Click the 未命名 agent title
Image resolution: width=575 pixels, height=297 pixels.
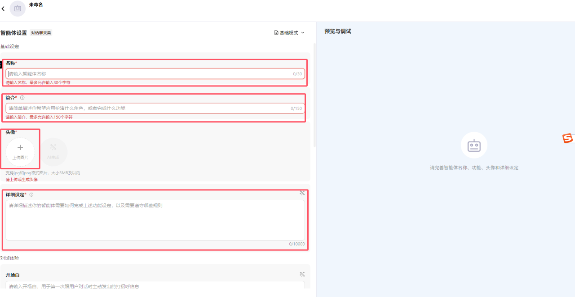coord(36,5)
